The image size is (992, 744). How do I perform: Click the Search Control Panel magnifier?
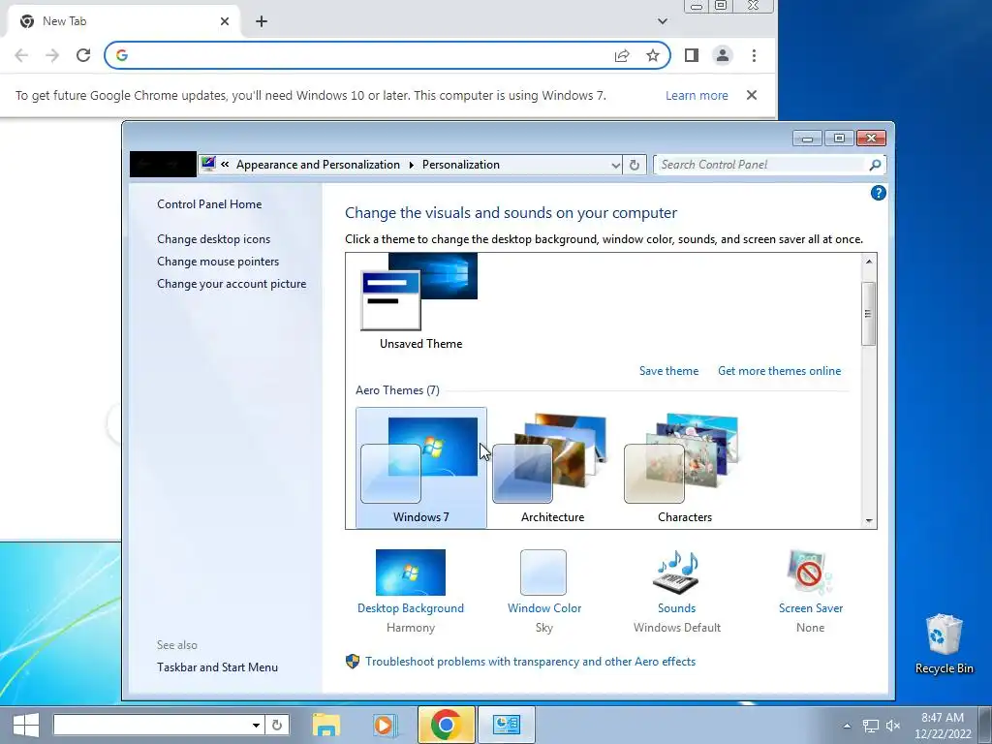[875, 165]
